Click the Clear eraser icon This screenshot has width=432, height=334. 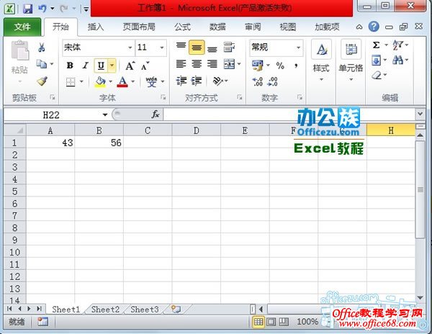pos(376,75)
